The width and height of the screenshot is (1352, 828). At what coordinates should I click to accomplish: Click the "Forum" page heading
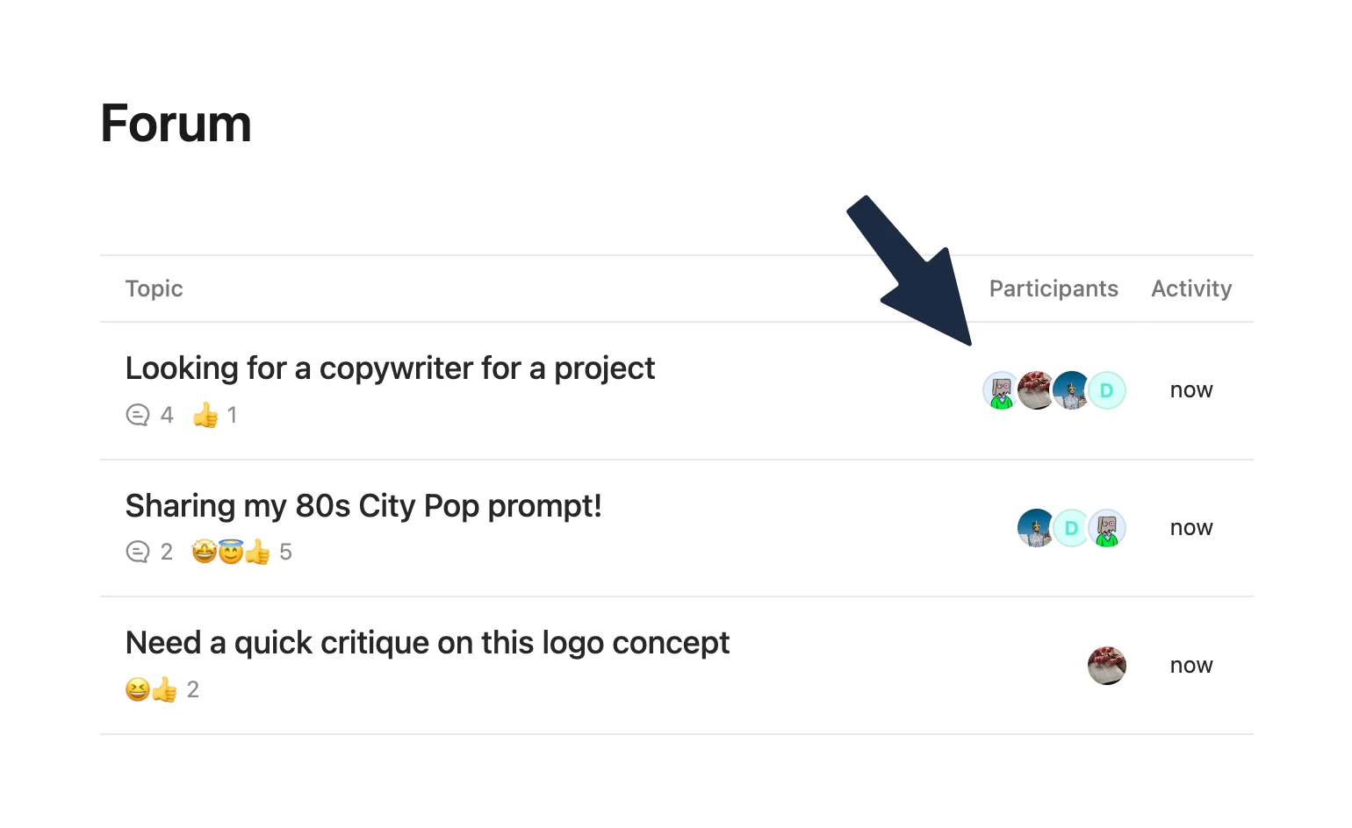(x=176, y=123)
